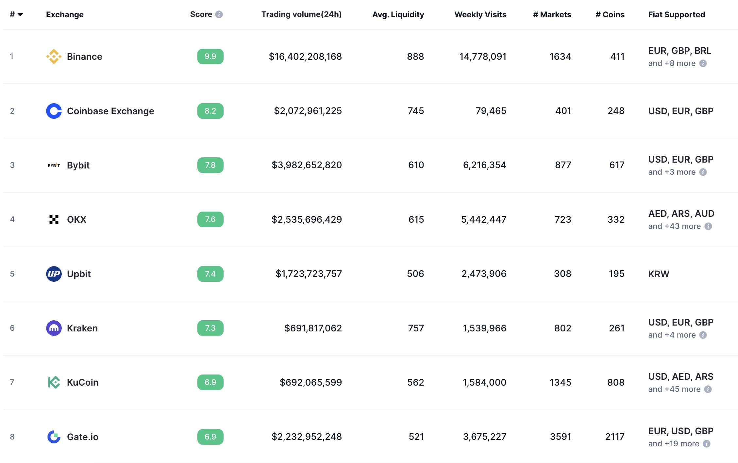Click the Gate.io logo icon

click(x=54, y=437)
